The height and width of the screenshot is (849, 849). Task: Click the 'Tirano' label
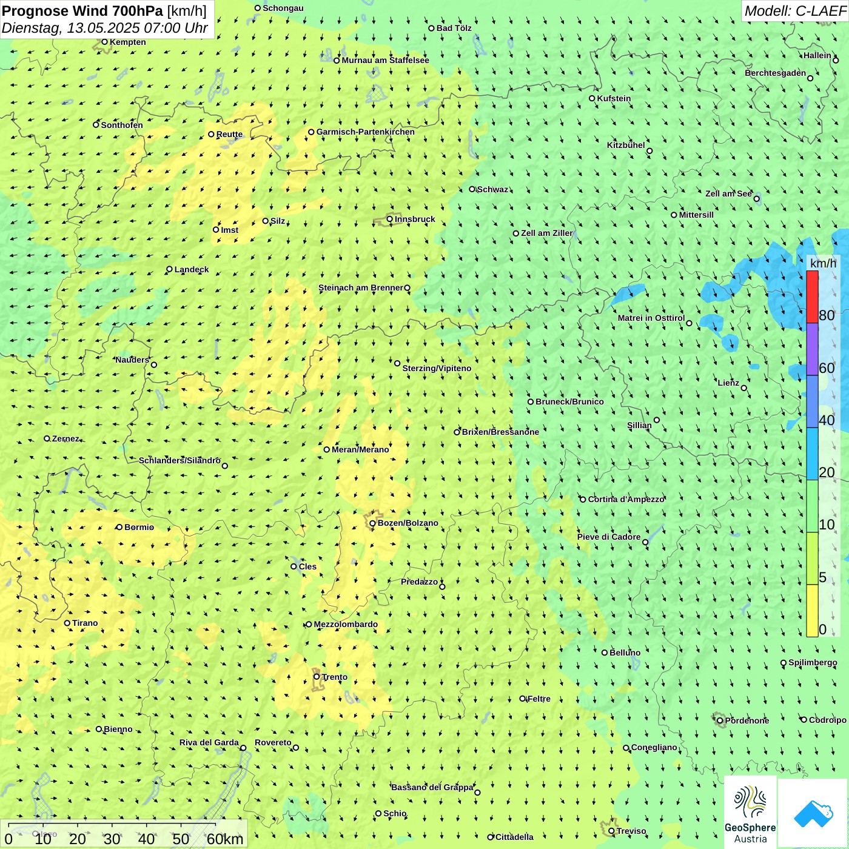[x=85, y=623]
